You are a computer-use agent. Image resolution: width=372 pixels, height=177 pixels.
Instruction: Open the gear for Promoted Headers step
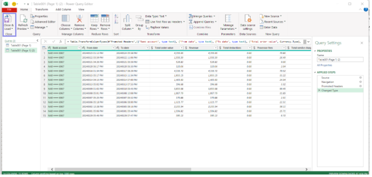click(x=361, y=86)
